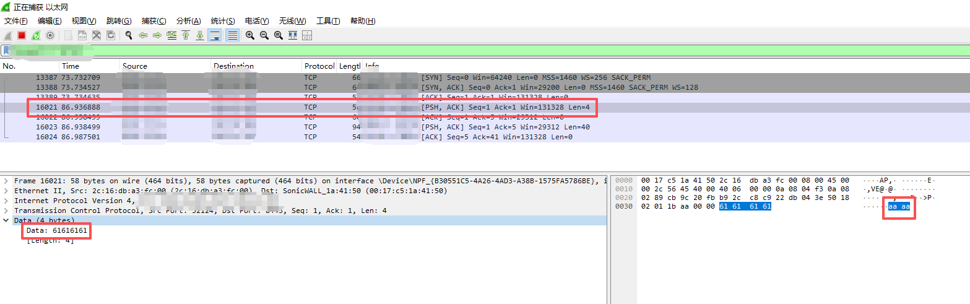
Task: Open capture options gear icon
Action: 50,35
